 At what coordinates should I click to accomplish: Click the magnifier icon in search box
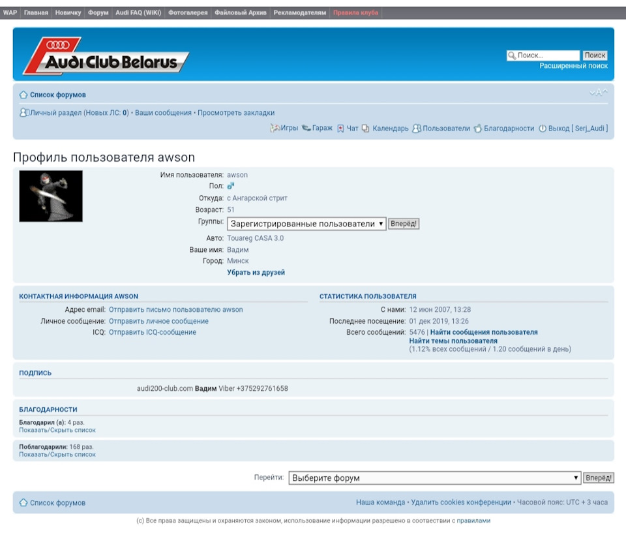pyautogui.click(x=512, y=55)
